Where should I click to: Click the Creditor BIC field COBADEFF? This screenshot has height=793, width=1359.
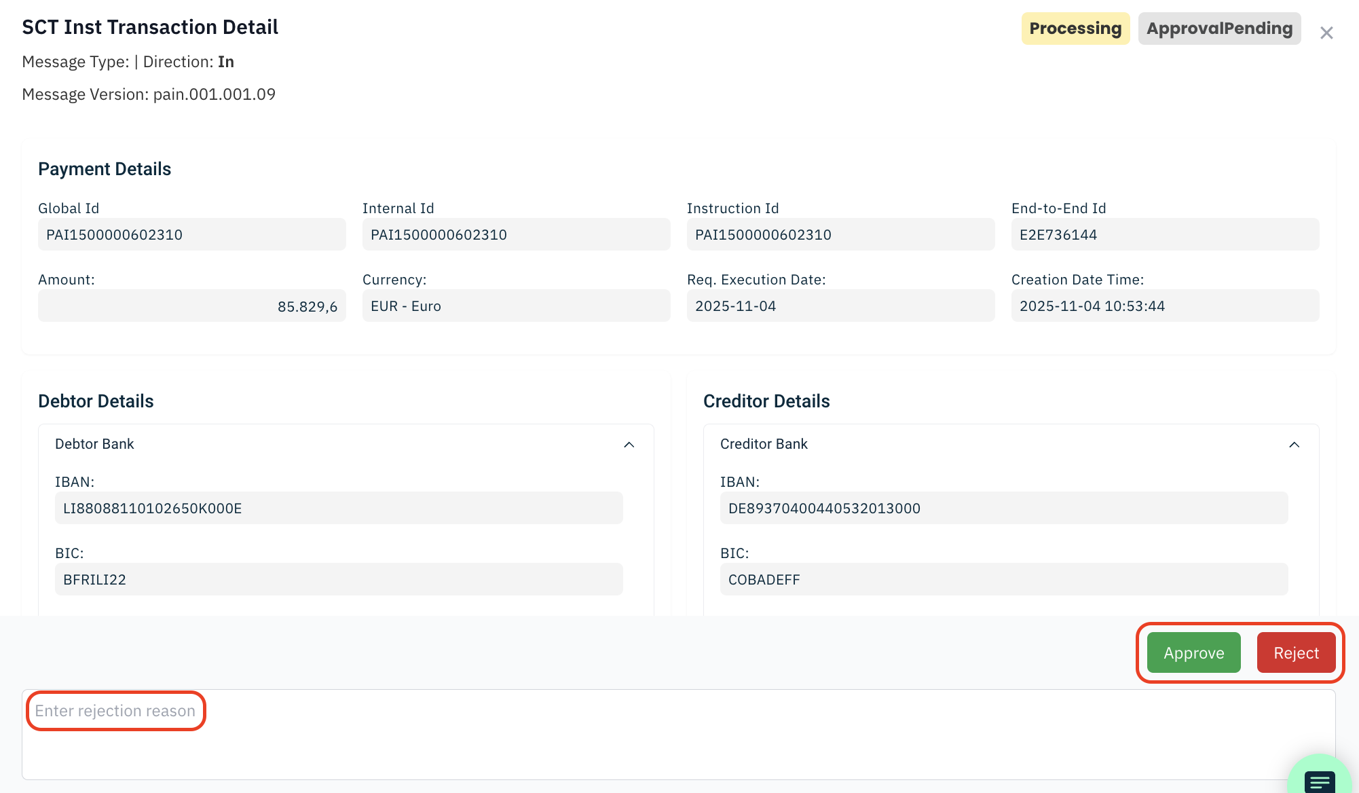1003,580
